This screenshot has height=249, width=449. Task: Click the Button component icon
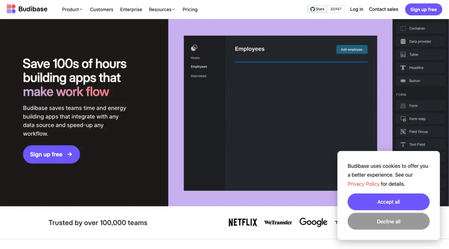[403, 81]
